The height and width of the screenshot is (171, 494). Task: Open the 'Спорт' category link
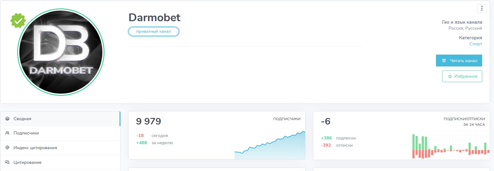tap(476, 44)
